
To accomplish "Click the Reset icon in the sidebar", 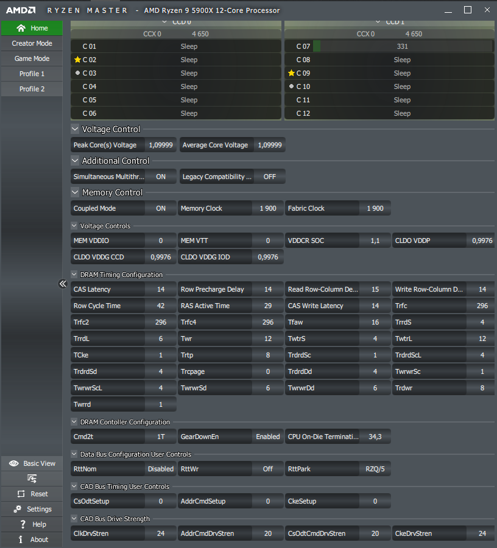I will click(21, 494).
